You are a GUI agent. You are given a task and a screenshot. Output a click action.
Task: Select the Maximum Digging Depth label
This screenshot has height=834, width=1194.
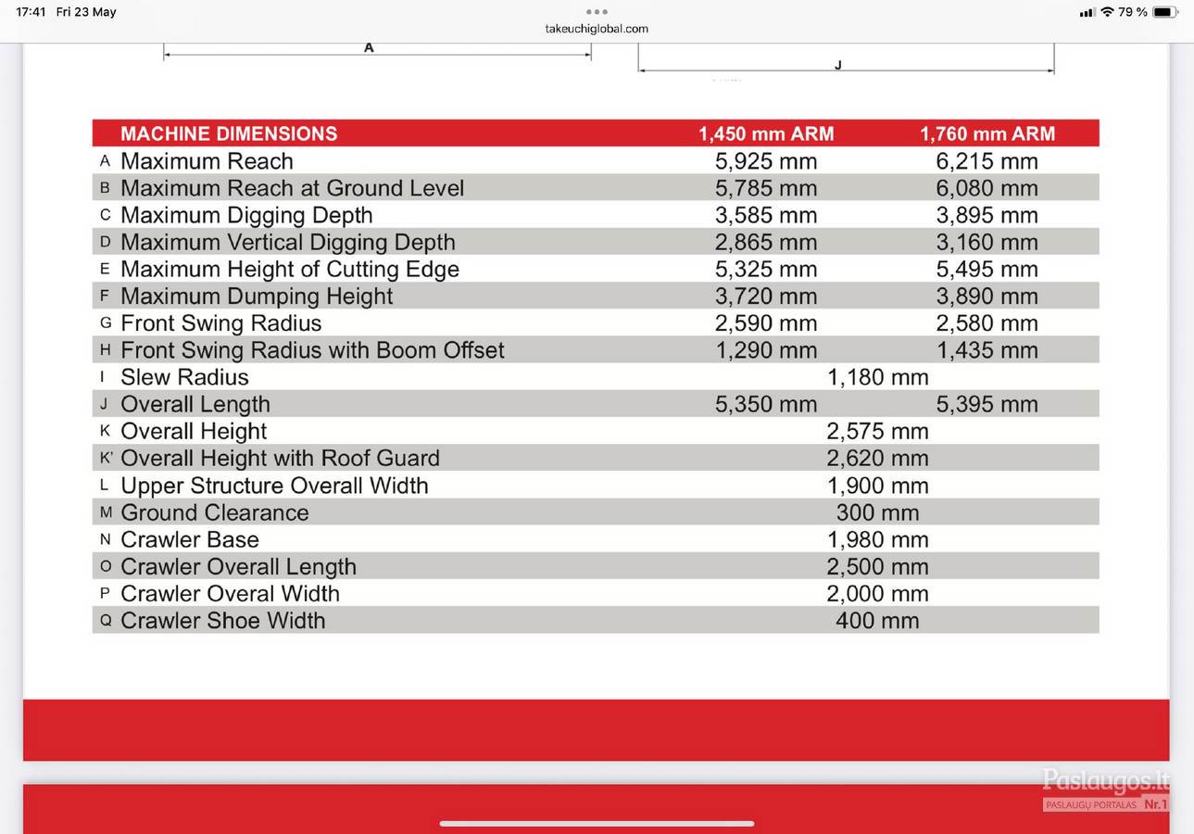(246, 215)
